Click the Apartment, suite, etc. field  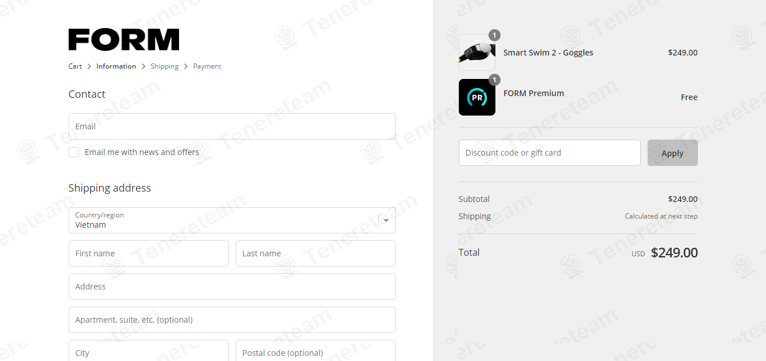[232, 320]
